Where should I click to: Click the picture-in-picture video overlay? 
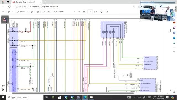coord(158,11)
